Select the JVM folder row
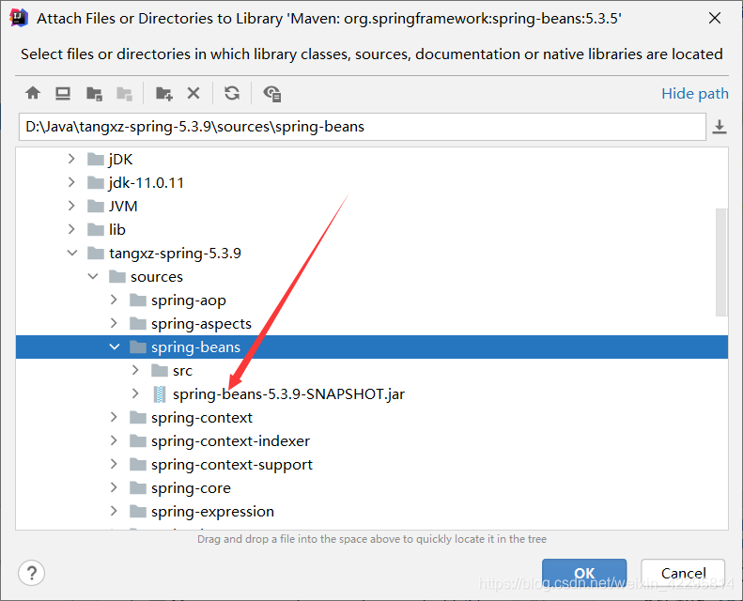743x601 pixels. pos(372,206)
